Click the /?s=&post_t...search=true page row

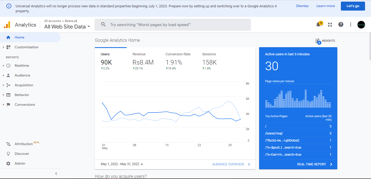tap(298, 148)
